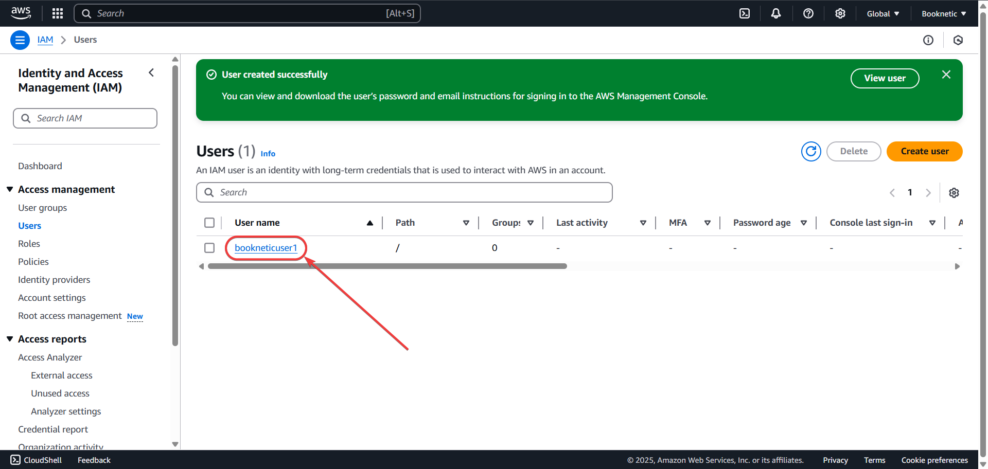Collapse the IAM sidebar with chevron
Screen dimensions: 988x469
coord(151,73)
